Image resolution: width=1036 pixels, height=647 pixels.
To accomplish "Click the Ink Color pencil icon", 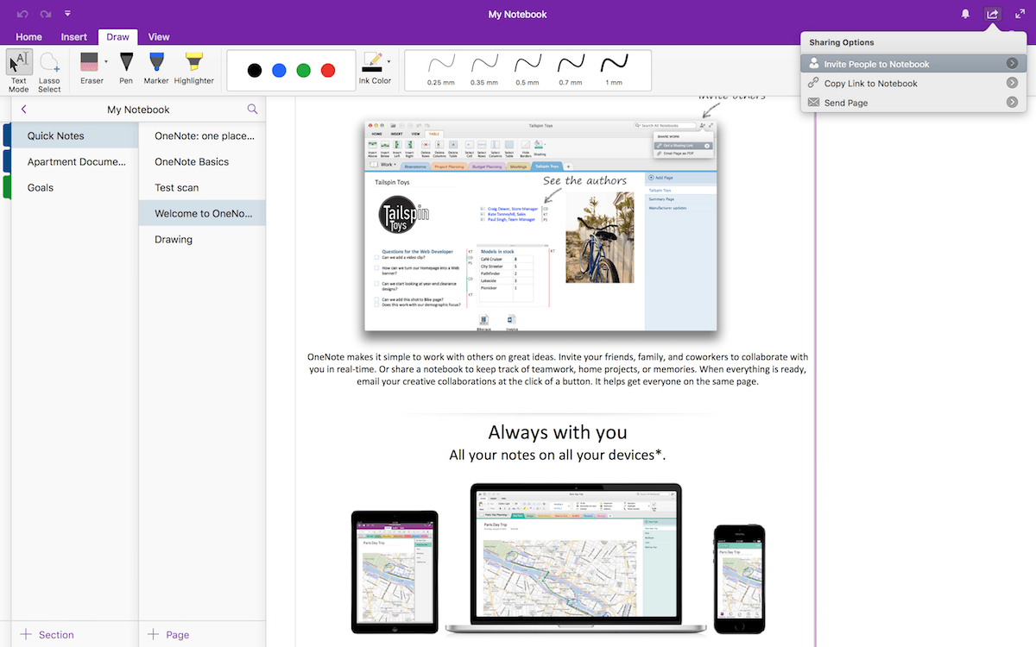I will pyautogui.click(x=373, y=63).
